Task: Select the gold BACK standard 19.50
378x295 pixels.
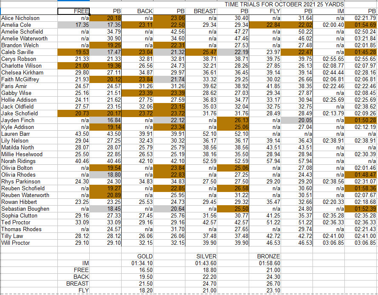Action: (137, 277)
